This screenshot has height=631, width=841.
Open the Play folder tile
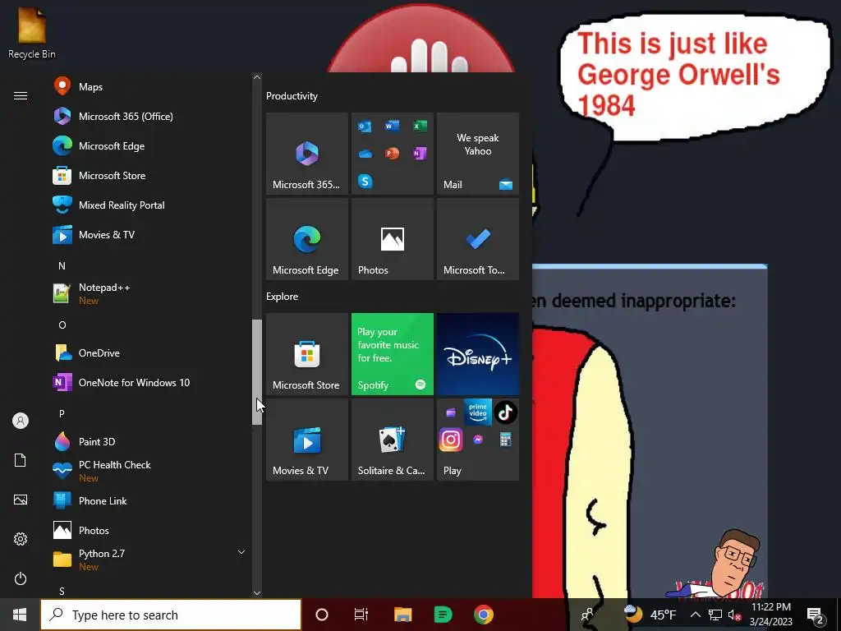tap(478, 440)
